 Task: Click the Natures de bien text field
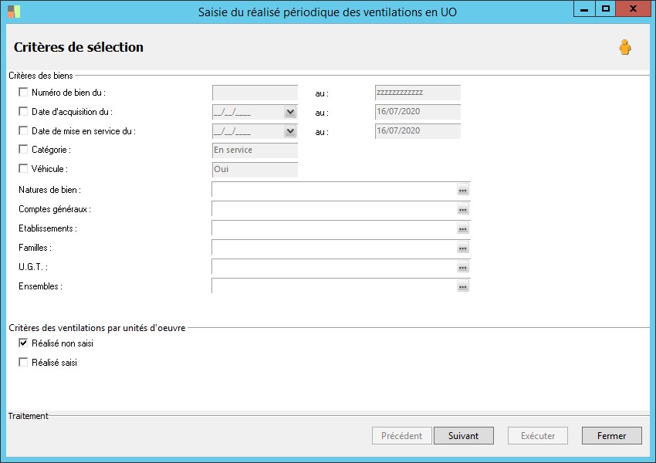[333, 190]
